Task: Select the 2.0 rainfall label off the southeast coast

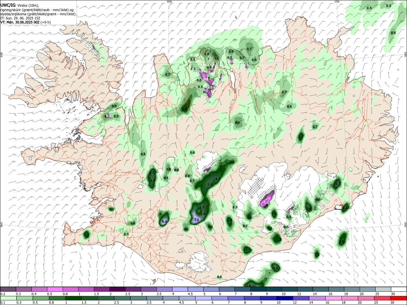Action: (x=342, y=242)
